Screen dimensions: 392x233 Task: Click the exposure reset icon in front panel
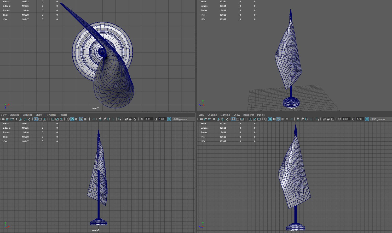pyautogui.click(x=142, y=119)
